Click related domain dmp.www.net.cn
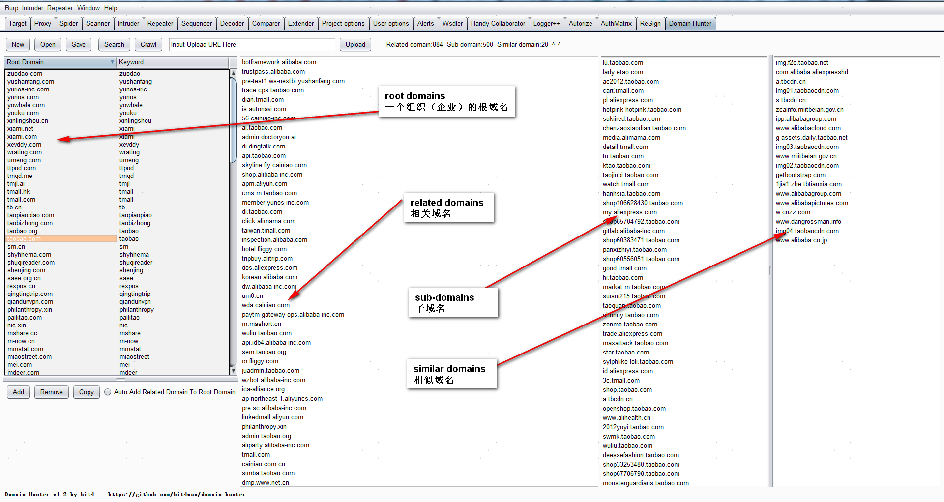Image resolution: width=944 pixels, height=502 pixels. coord(265,483)
